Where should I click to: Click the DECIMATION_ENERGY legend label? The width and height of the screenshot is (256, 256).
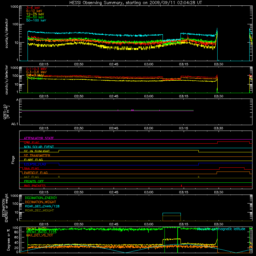click(x=41, y=198)
